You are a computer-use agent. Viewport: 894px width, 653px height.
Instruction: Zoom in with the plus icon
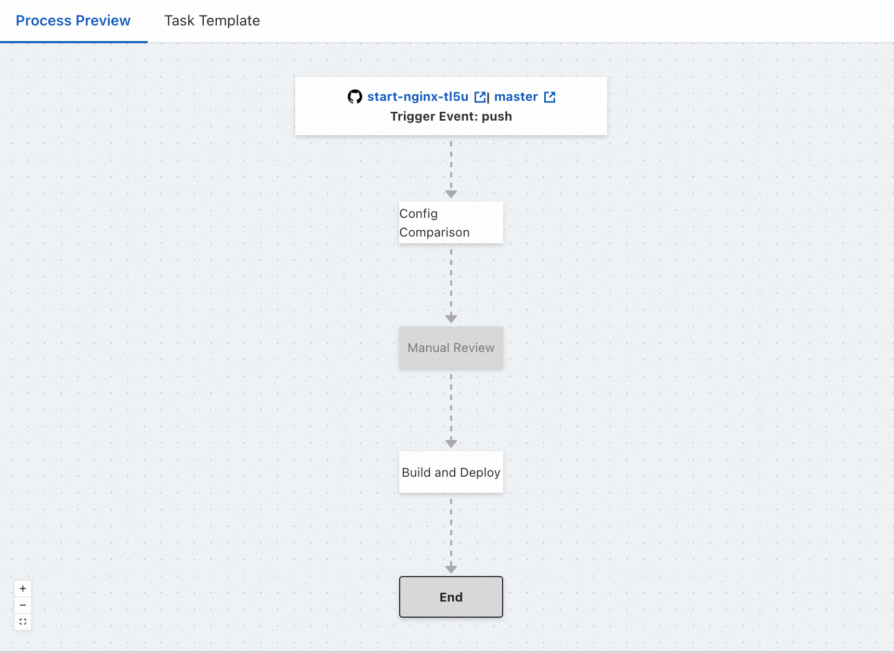23,589
